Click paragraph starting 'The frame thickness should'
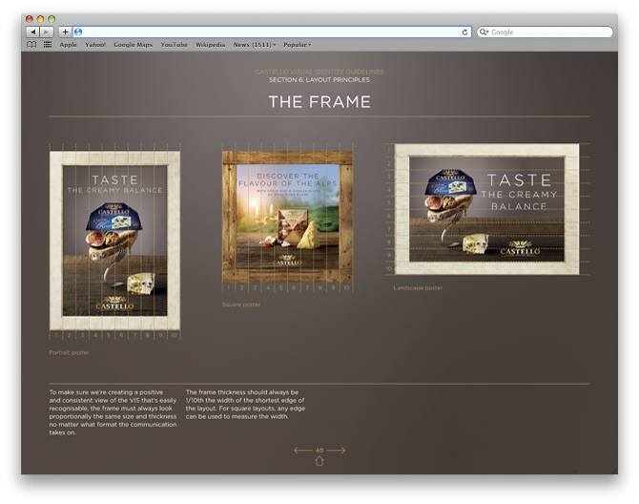The width and height of the screenshot is (639, 504). 245,404
